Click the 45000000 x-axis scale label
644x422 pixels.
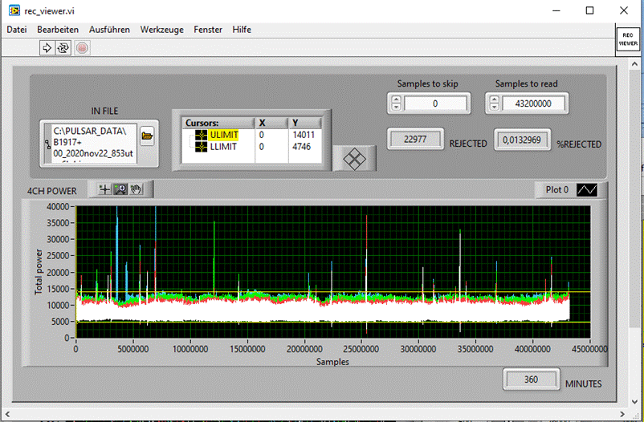589,349
